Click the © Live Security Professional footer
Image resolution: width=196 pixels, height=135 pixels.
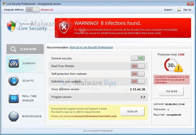(98, 131)
